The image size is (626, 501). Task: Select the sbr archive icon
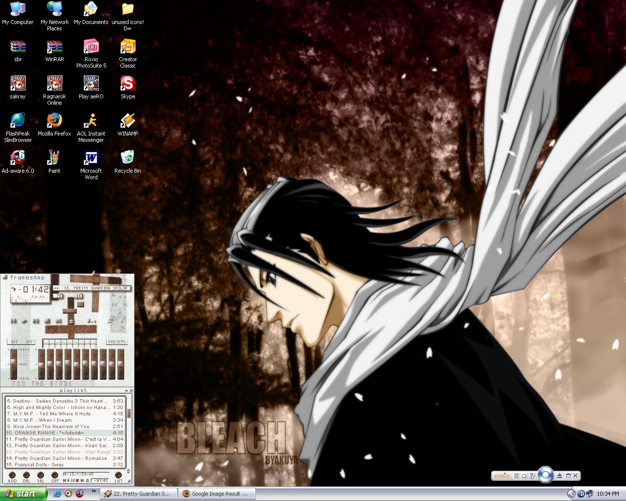tap(18, 51)
